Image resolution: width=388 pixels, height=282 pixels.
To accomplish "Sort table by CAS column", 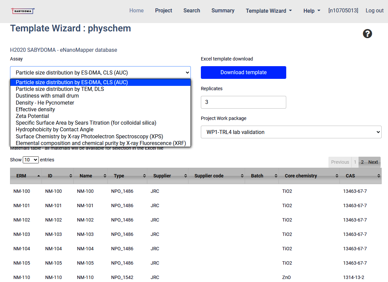I will pyautogui.click(x=360, y=176).
